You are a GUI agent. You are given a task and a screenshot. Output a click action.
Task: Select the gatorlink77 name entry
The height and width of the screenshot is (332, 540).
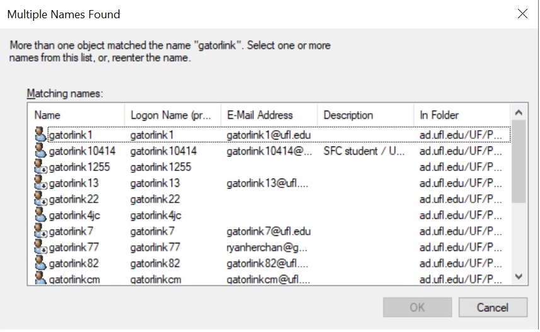pyautogui.click(x=74, y=248)
